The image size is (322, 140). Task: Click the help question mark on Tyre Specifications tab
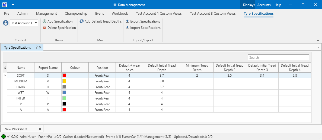coord(37,47)
